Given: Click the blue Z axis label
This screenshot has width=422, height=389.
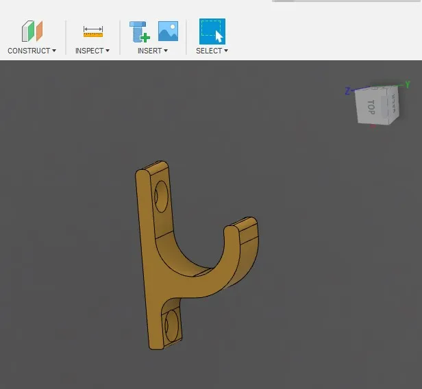Looking at the screenshot, I should tap(348, 91).
